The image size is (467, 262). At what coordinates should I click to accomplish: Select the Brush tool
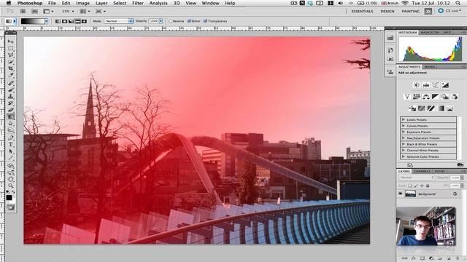tap(11, 90)
